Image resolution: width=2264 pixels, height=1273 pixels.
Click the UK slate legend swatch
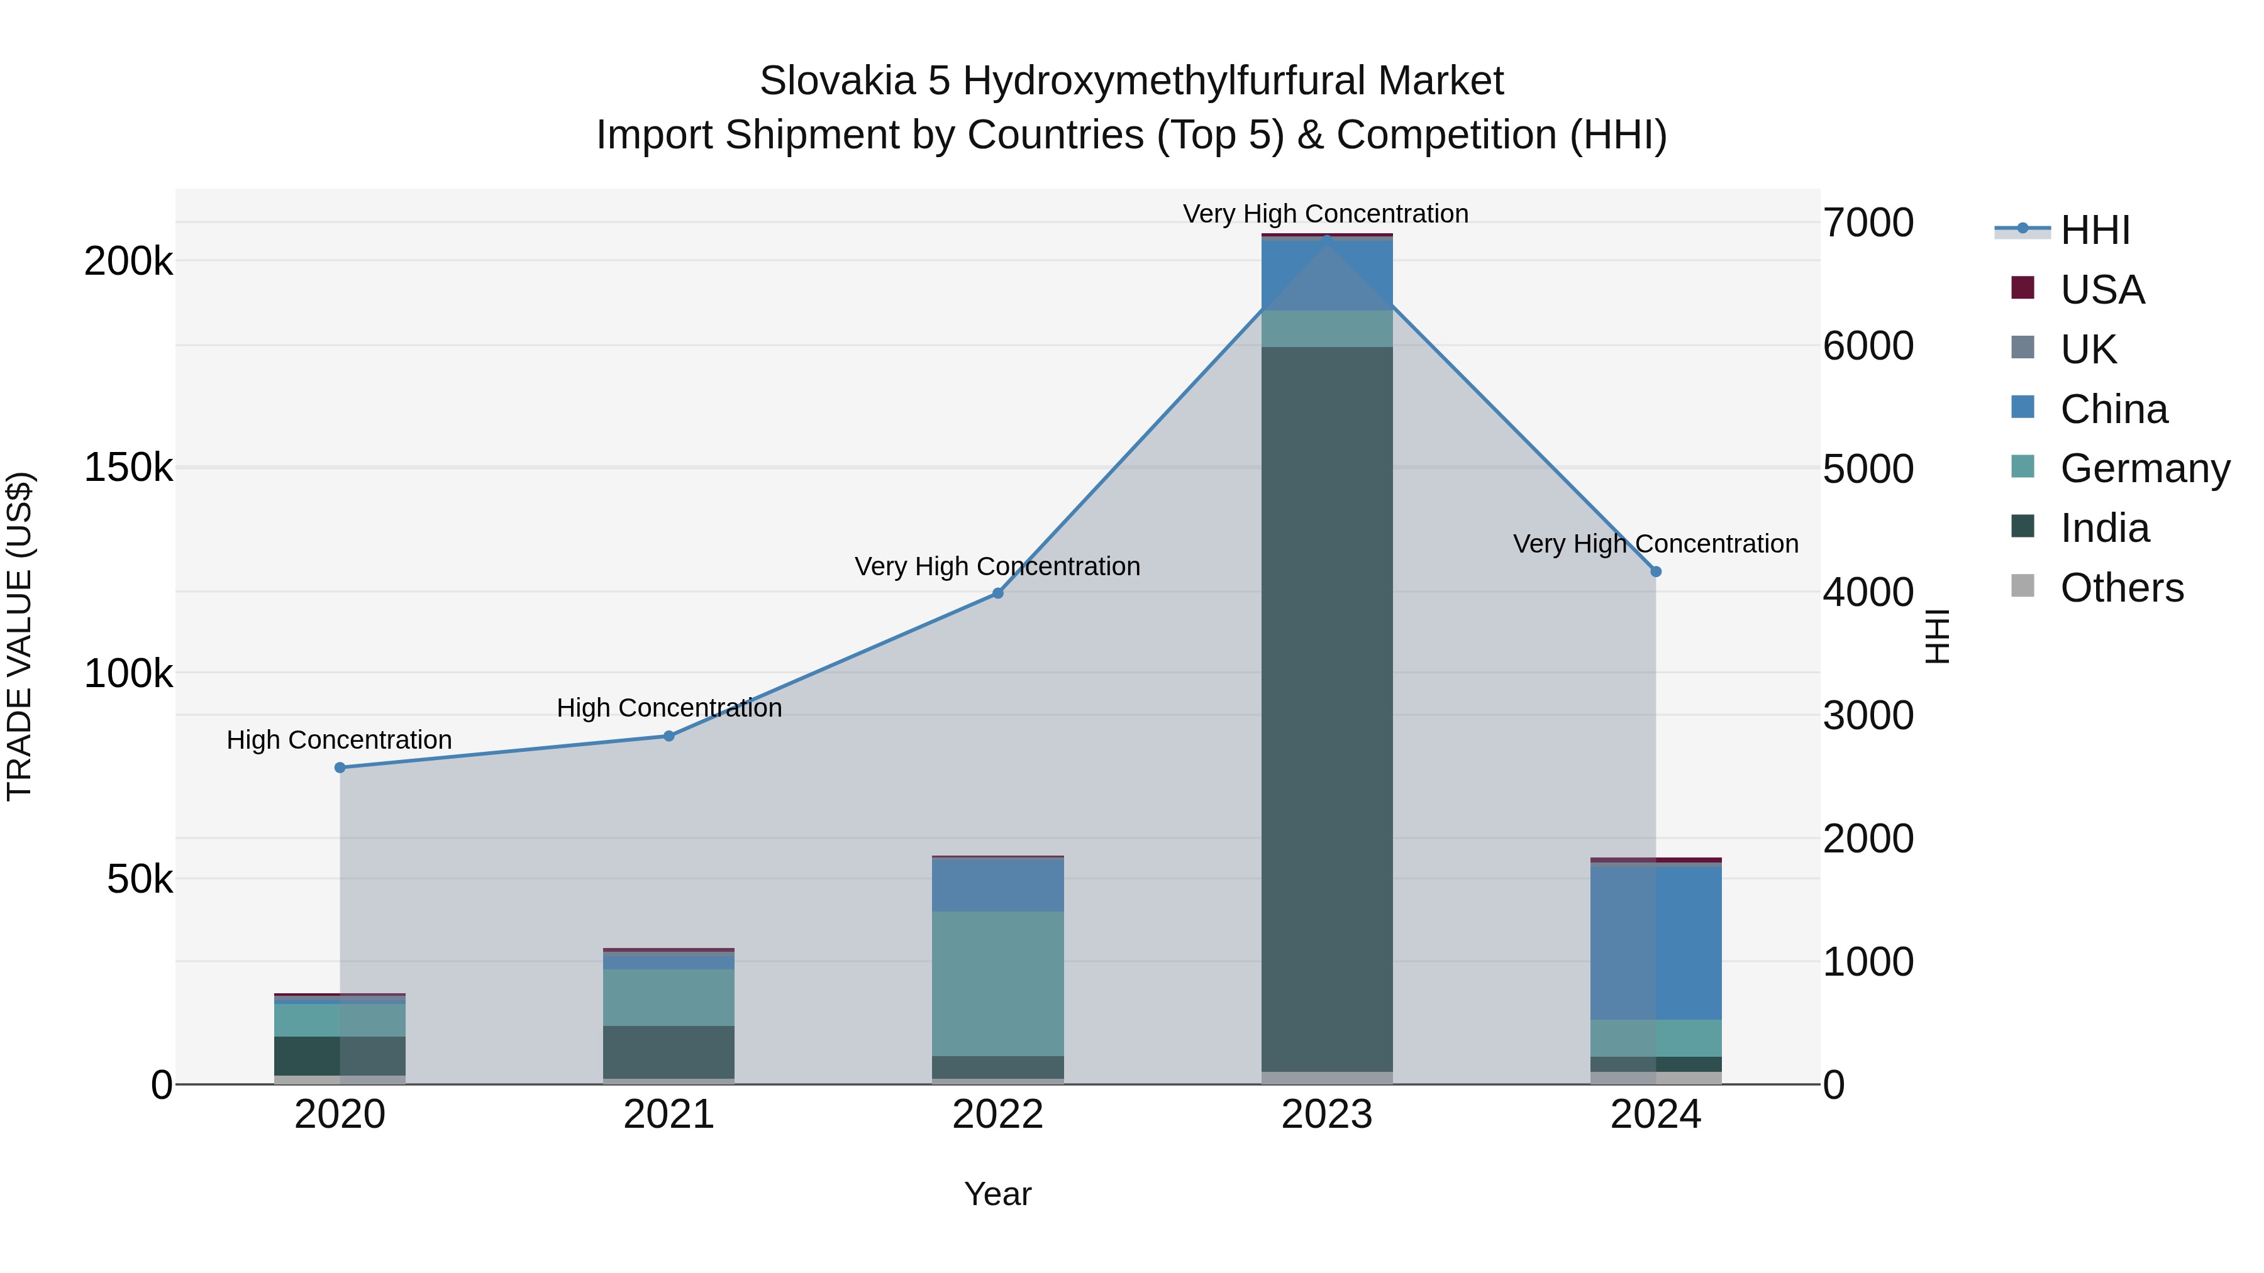point(2023,347)
